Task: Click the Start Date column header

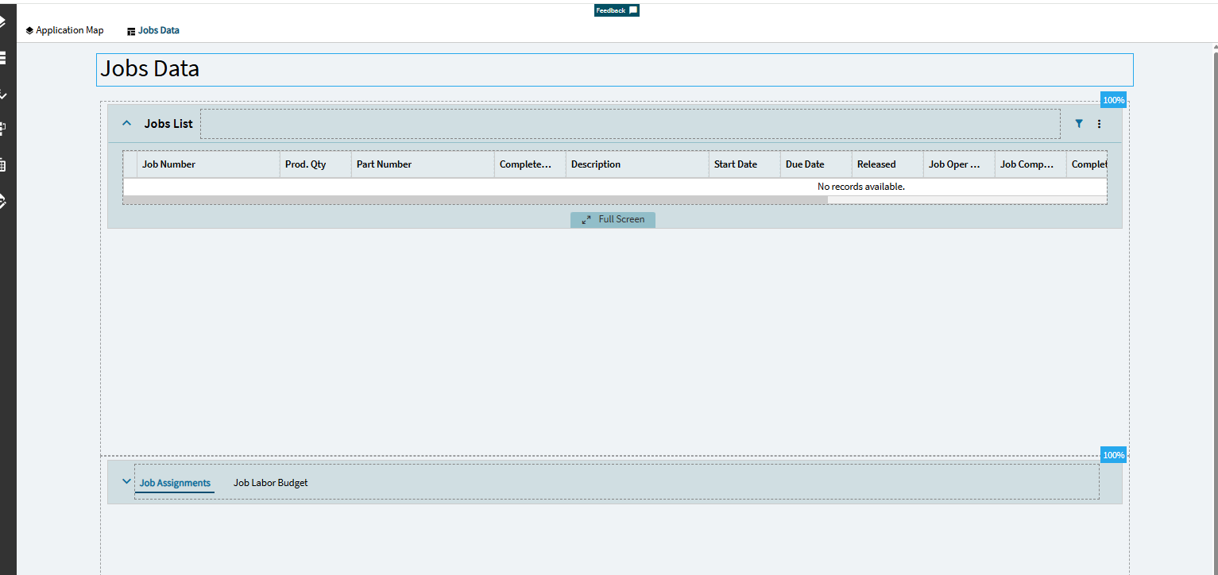Action: click(x=744, y=164)
